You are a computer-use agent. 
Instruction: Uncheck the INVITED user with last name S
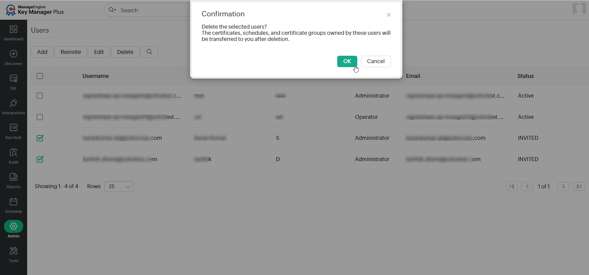[40, 138]
